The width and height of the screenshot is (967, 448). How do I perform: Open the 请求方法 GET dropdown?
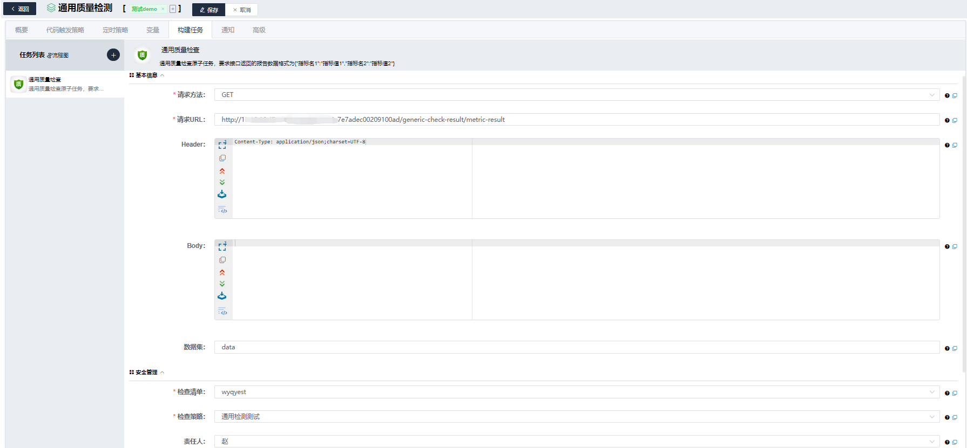click(576, 95)
